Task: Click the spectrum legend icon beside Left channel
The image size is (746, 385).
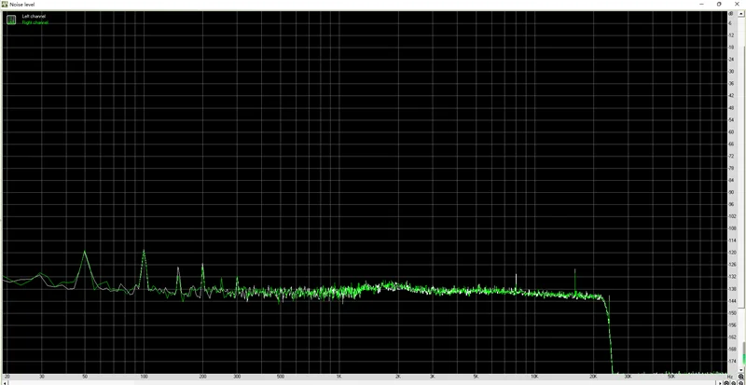Action: coord(12,19)
